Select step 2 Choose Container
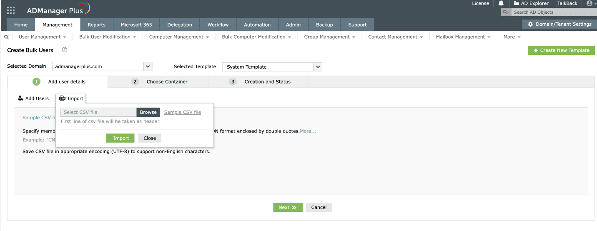 pyautogui.click(x=158, y=82)
